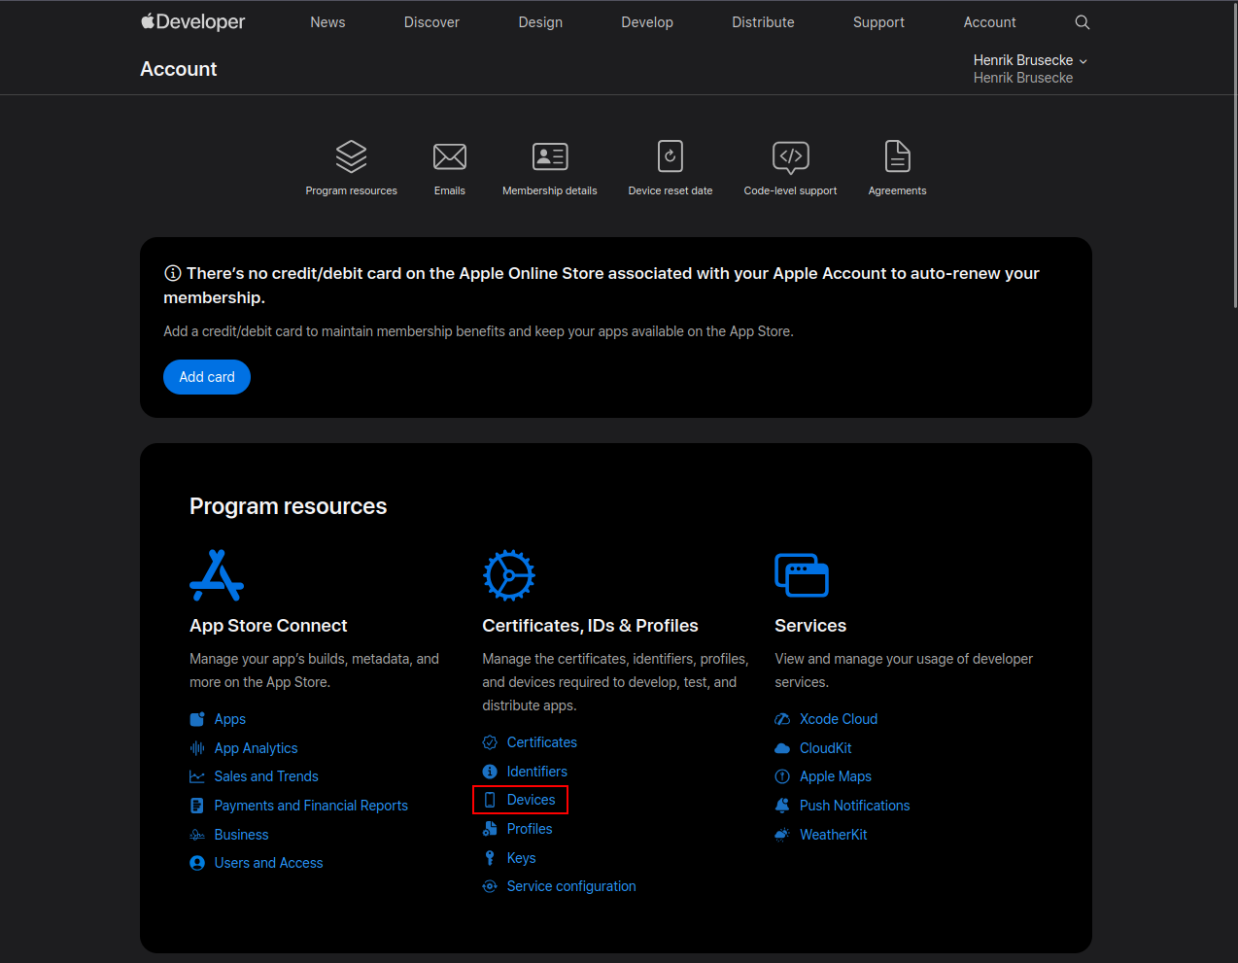
Task: Click the report icon beside Payments and Financial Reports
Action: 197,806
